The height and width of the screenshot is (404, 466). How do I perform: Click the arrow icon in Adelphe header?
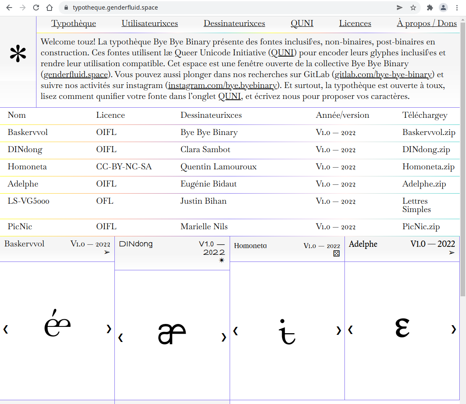point(452,253)
